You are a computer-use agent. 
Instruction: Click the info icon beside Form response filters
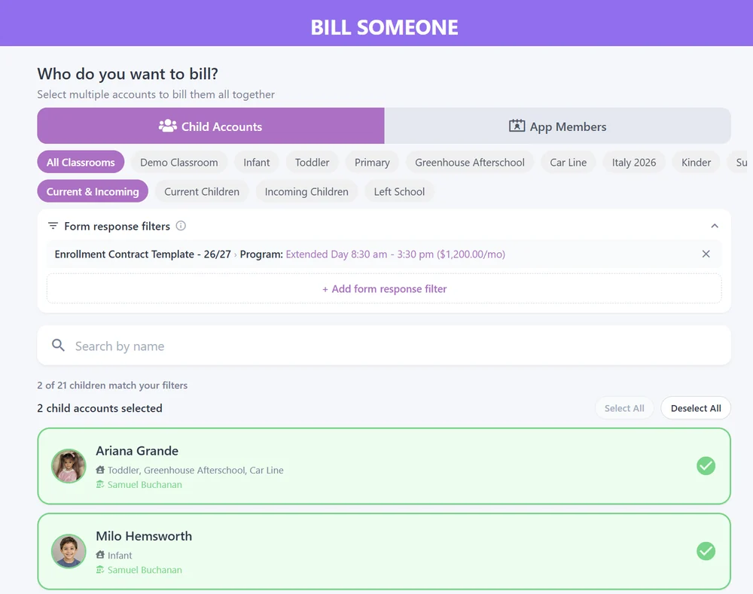(x=181, y=226)
